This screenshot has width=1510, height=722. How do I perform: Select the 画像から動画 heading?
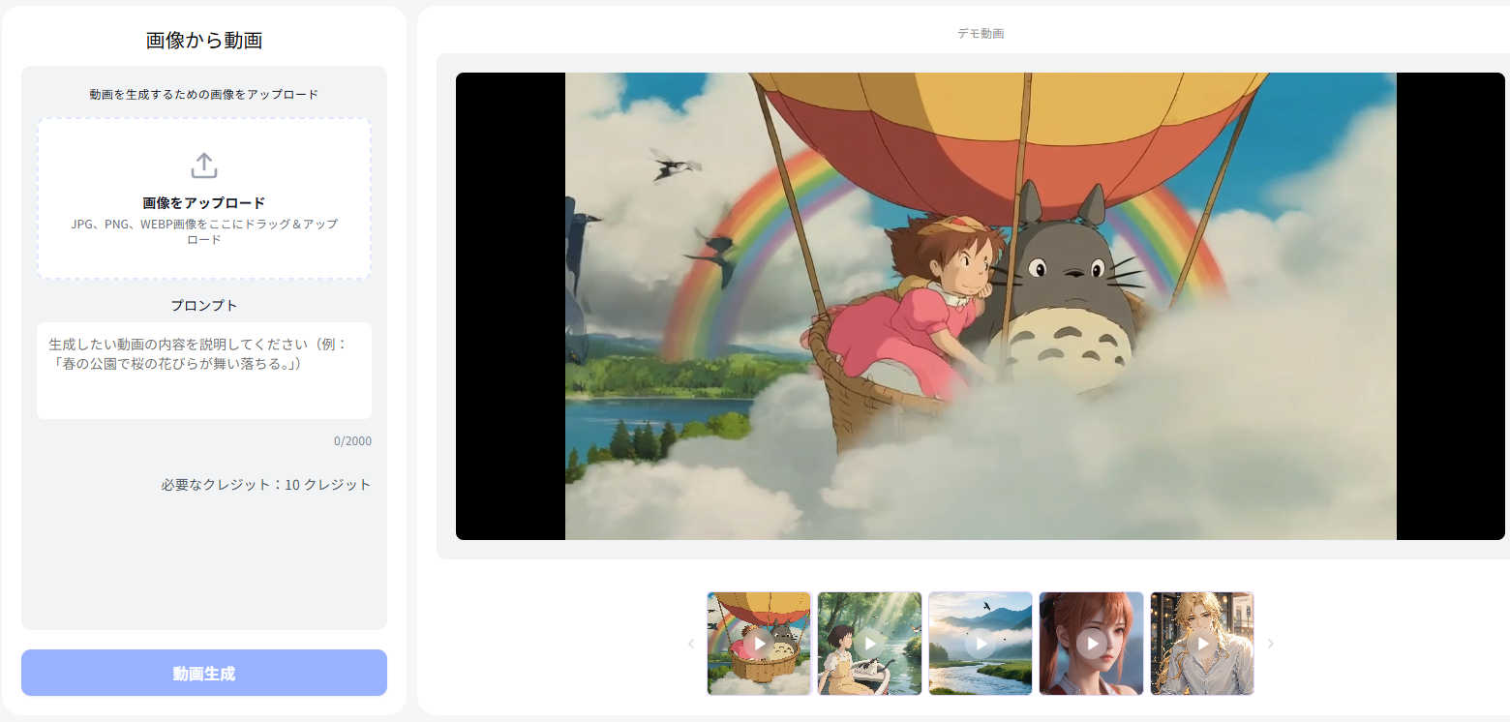point(204,40)
